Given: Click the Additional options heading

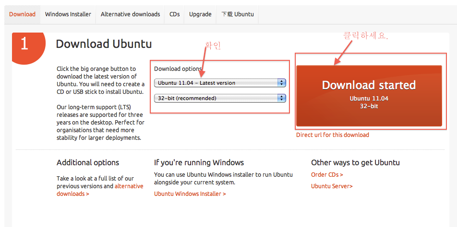Looking at the screenshot, I should (88, 162).
